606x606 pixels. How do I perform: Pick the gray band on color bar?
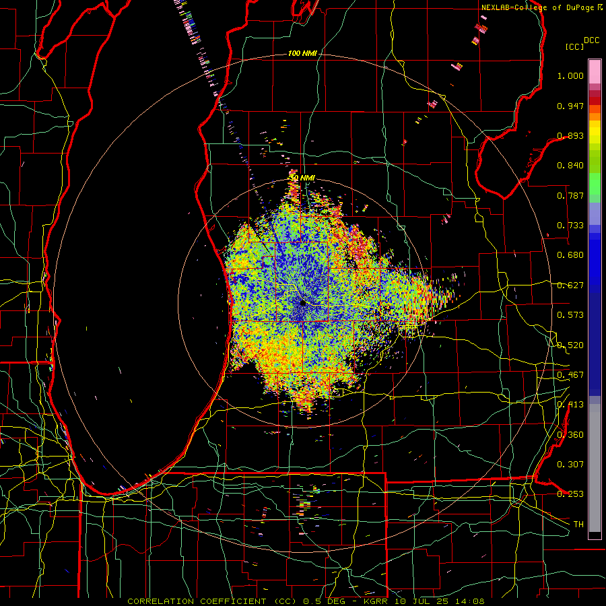pos(595,468)
